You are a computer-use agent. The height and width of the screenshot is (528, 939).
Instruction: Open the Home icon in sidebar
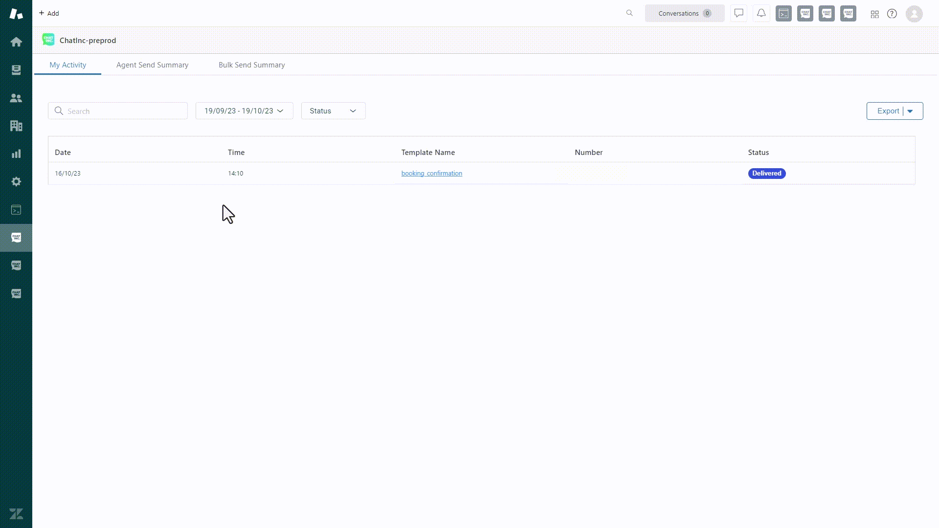[16, 42]
